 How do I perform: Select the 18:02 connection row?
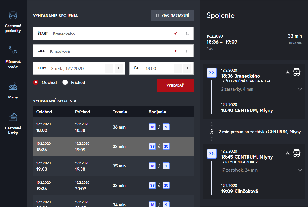coord(113,127)
